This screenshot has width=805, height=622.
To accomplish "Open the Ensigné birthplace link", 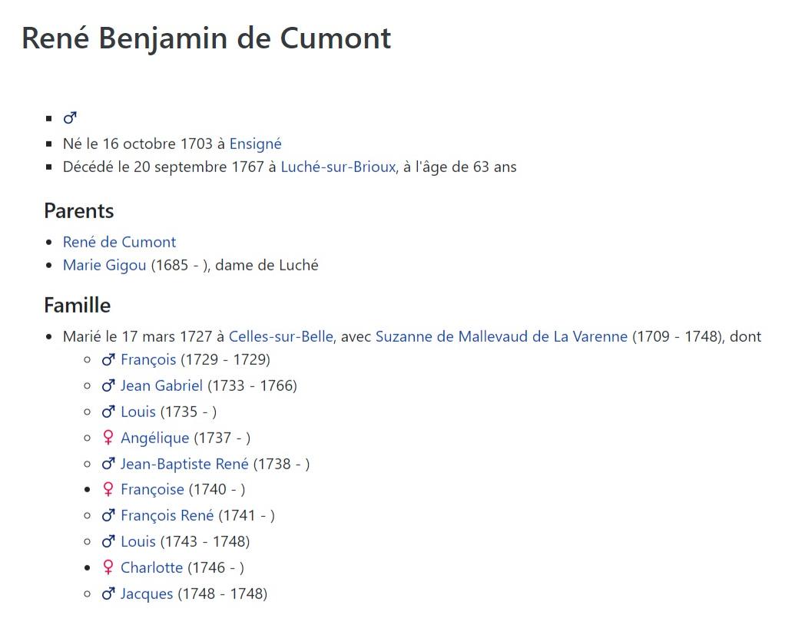I will [x=255, y=144].
